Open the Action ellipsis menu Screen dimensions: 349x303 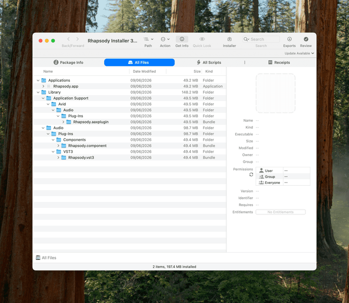pyautogui.click(x=165, y=39)
